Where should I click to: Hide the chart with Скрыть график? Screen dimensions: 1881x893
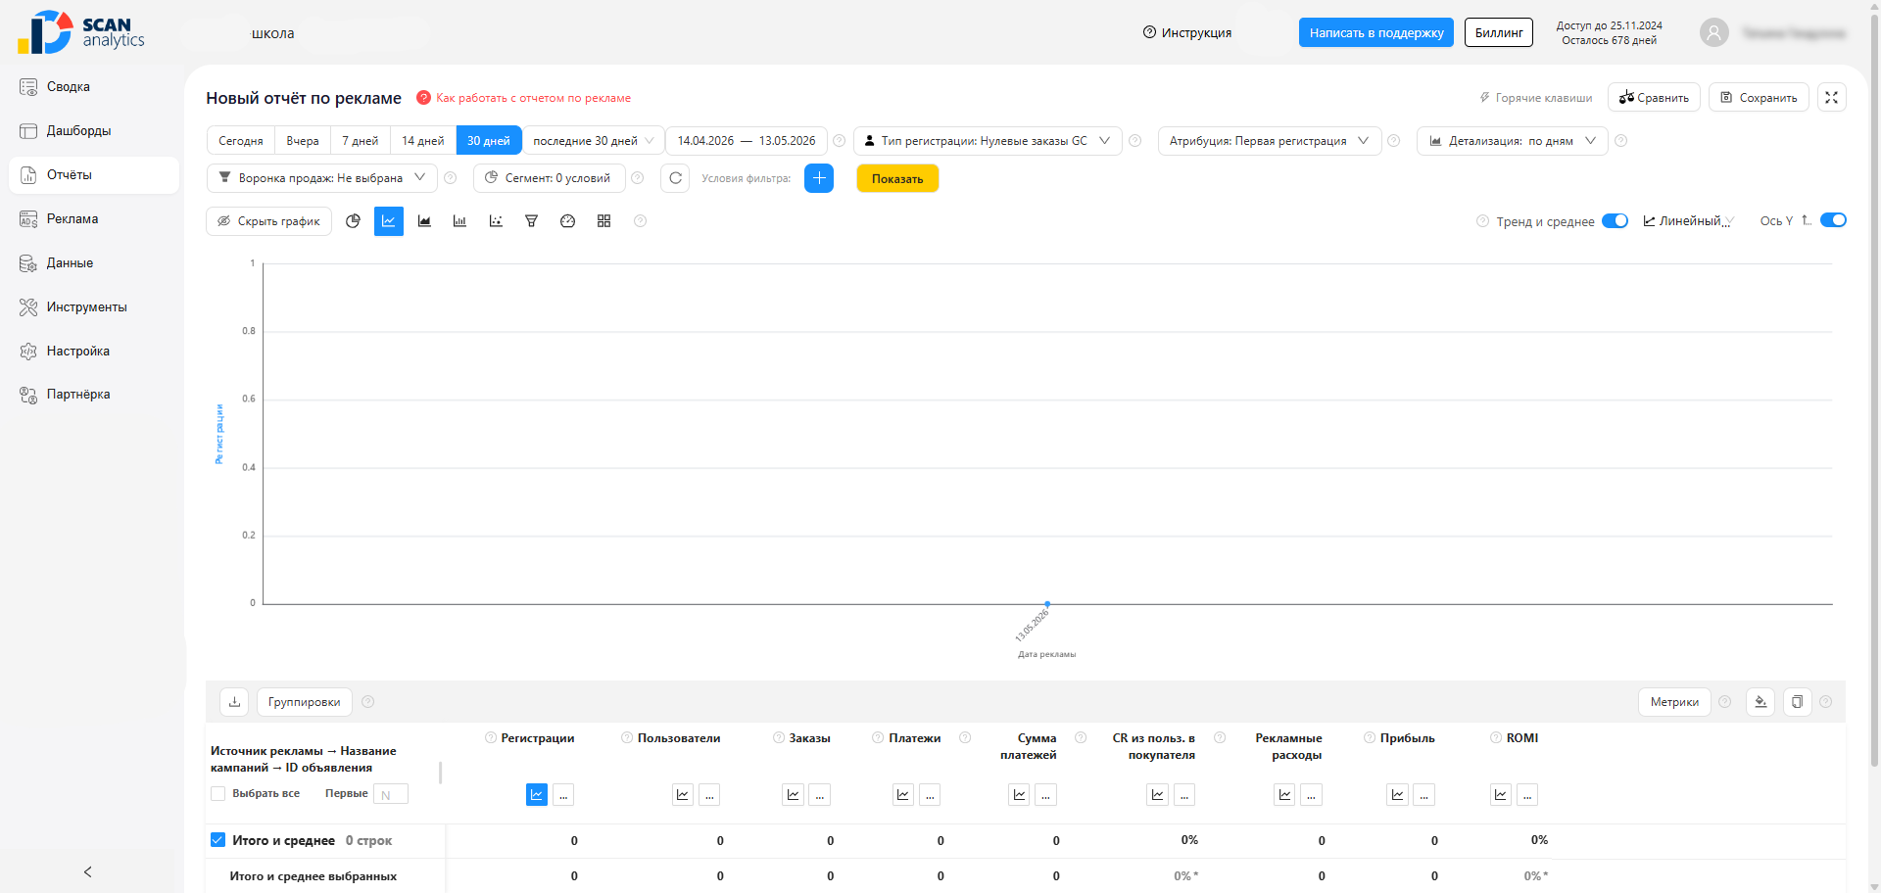point(269,221)
